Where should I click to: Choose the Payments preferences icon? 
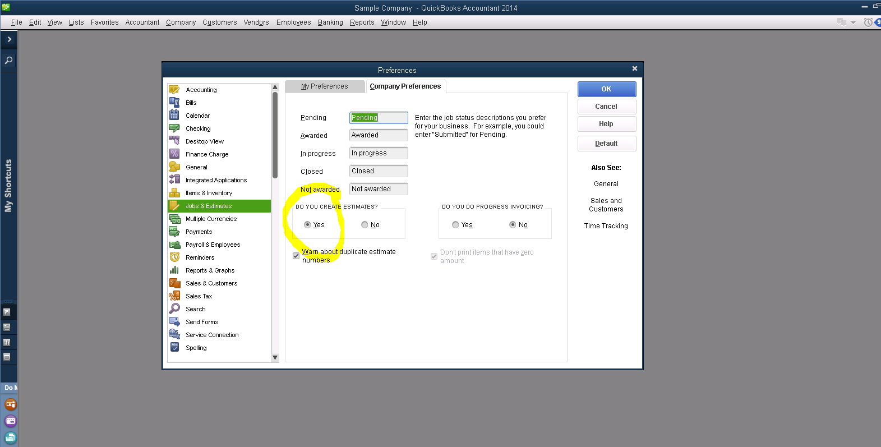coord(174,232)
